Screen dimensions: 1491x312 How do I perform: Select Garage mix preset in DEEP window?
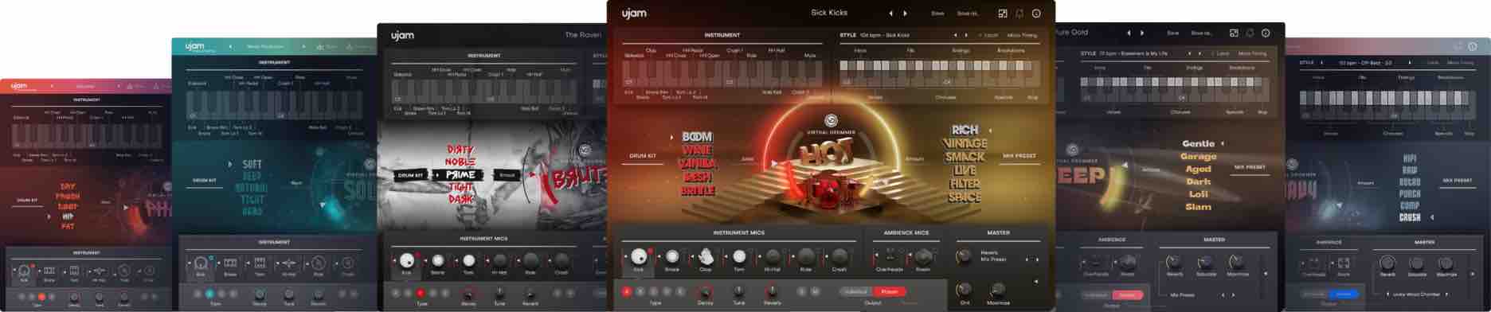1199,157
